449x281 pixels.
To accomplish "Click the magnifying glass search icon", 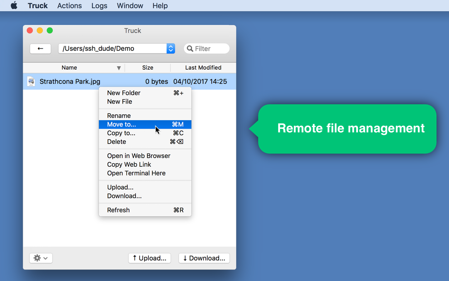I will [x=190, y=48].
